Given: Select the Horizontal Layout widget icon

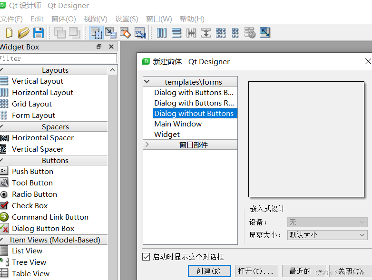Looking at the screenshot, I should pos(4,93).
